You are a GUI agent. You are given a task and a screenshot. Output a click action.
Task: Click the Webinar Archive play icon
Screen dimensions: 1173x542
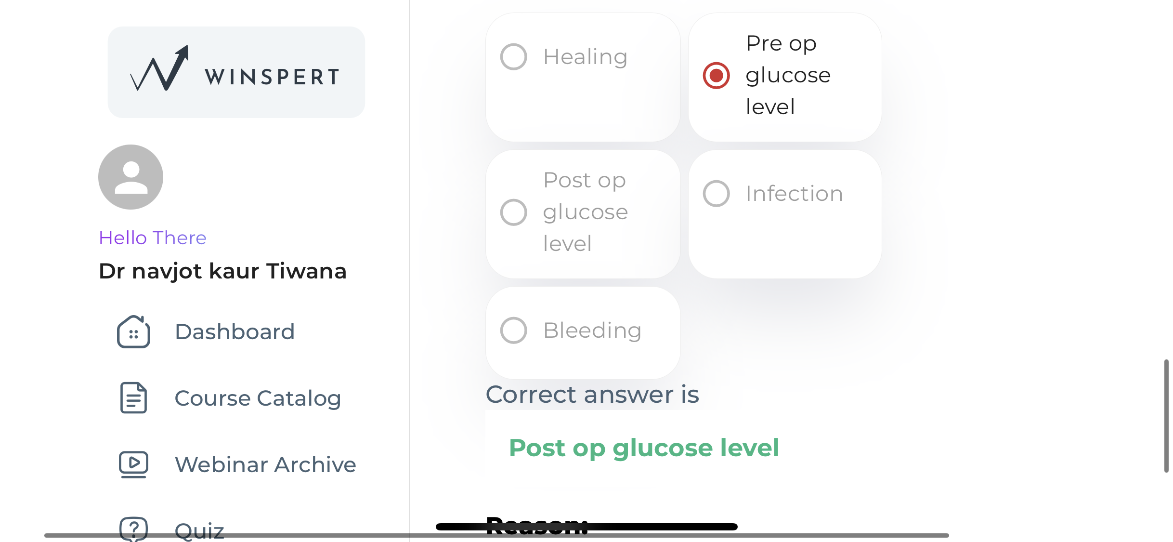coord(133,464)
